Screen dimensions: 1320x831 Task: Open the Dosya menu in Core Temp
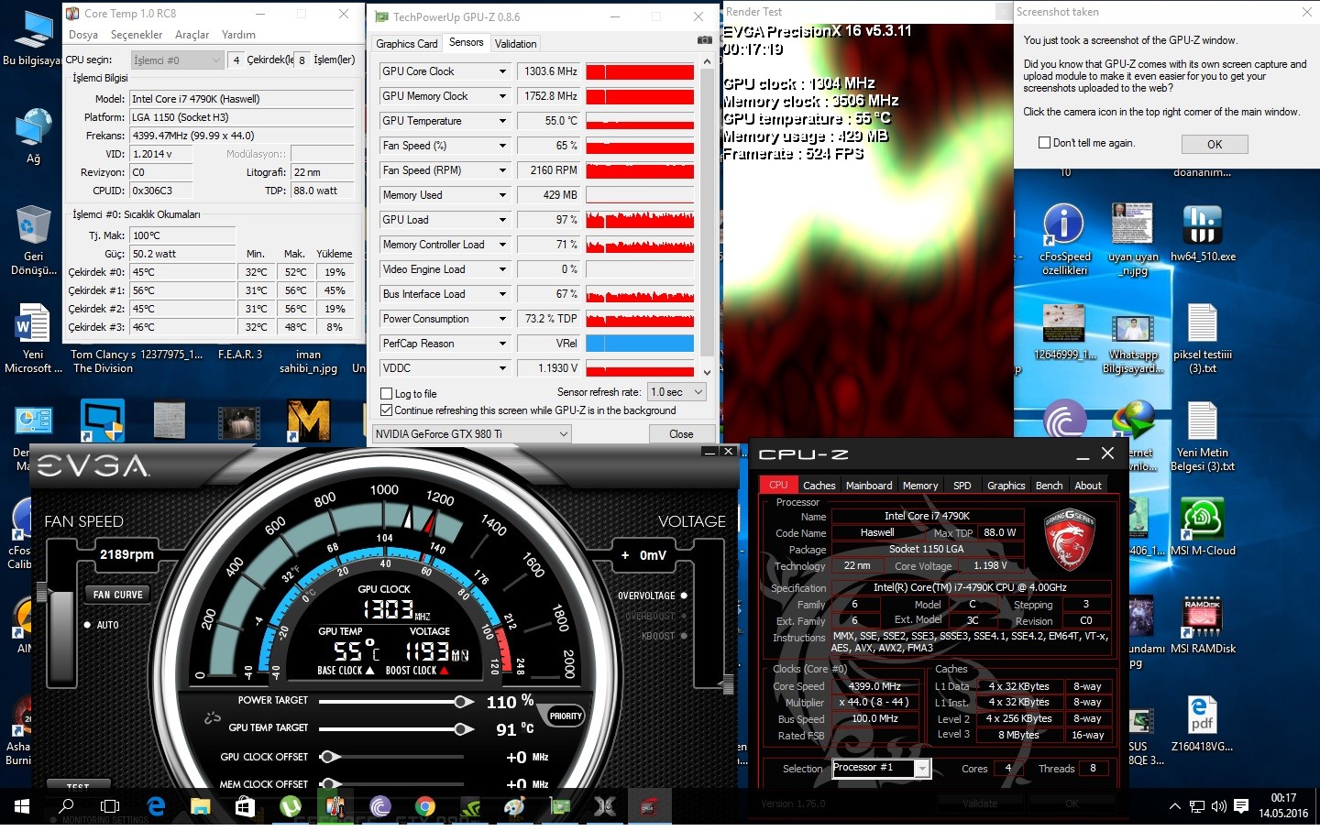[x=83, y=35]
